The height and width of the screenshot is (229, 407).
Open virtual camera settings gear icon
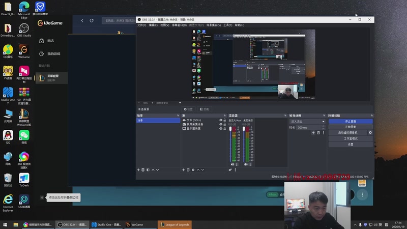(x=370, y=133)
